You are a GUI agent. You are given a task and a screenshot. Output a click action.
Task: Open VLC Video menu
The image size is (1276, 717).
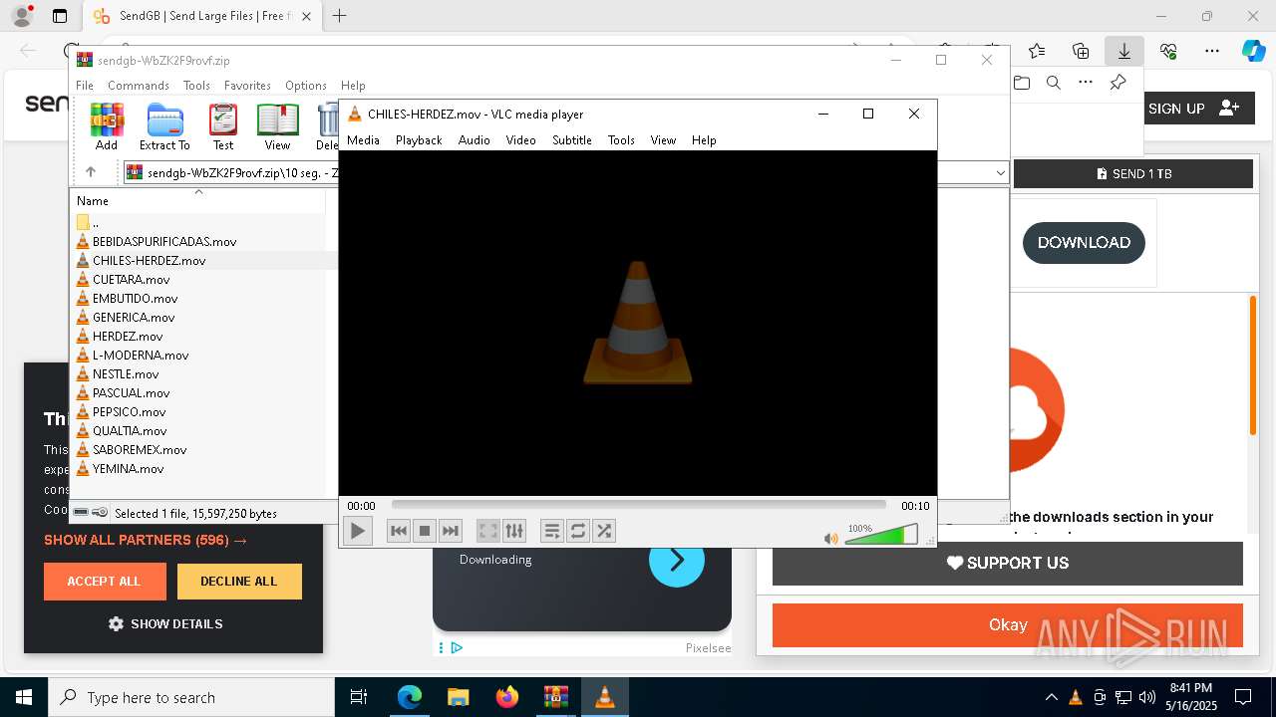point(520,140)
